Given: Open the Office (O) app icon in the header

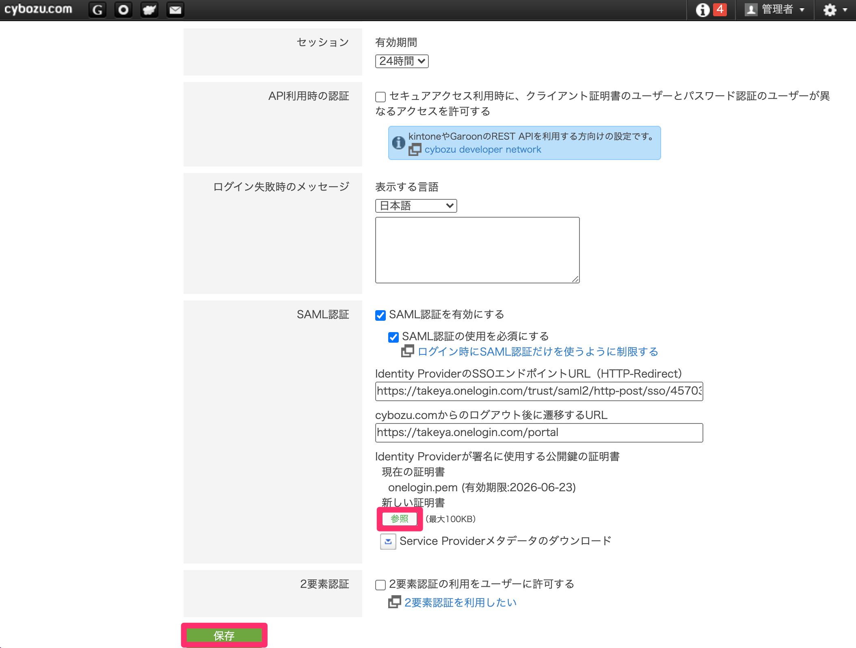Looking at the screenshot, I should tap(123, 9).
